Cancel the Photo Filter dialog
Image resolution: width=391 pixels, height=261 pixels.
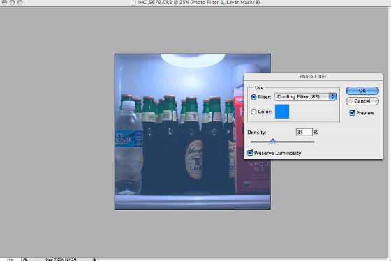coord(362,101)
